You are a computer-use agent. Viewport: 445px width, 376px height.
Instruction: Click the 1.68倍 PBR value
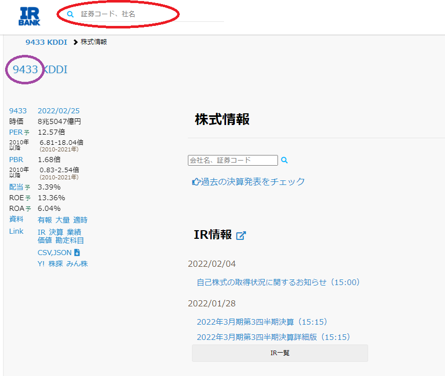(49, 160)
